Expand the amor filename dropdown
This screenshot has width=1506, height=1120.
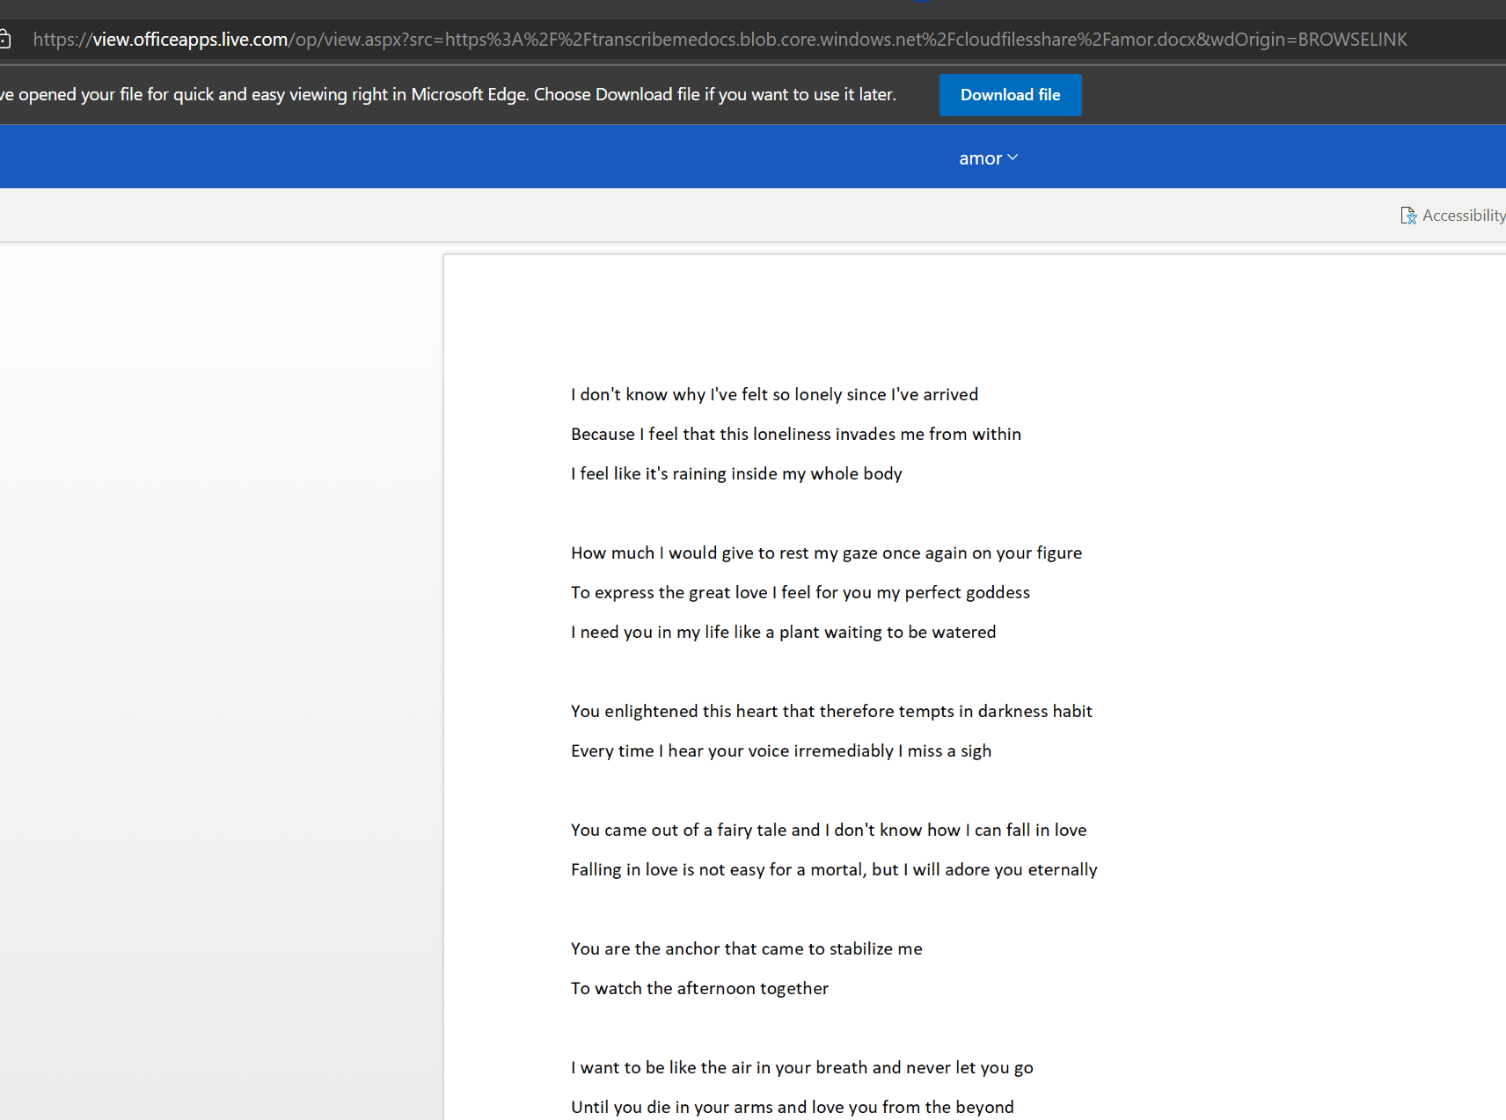987,157
